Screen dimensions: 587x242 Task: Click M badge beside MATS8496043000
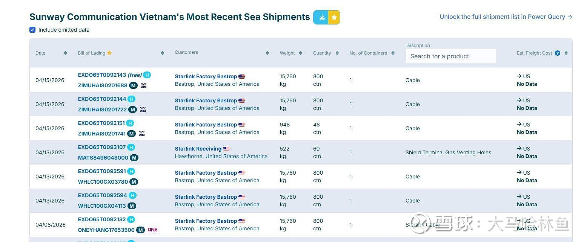click(134, 158)
